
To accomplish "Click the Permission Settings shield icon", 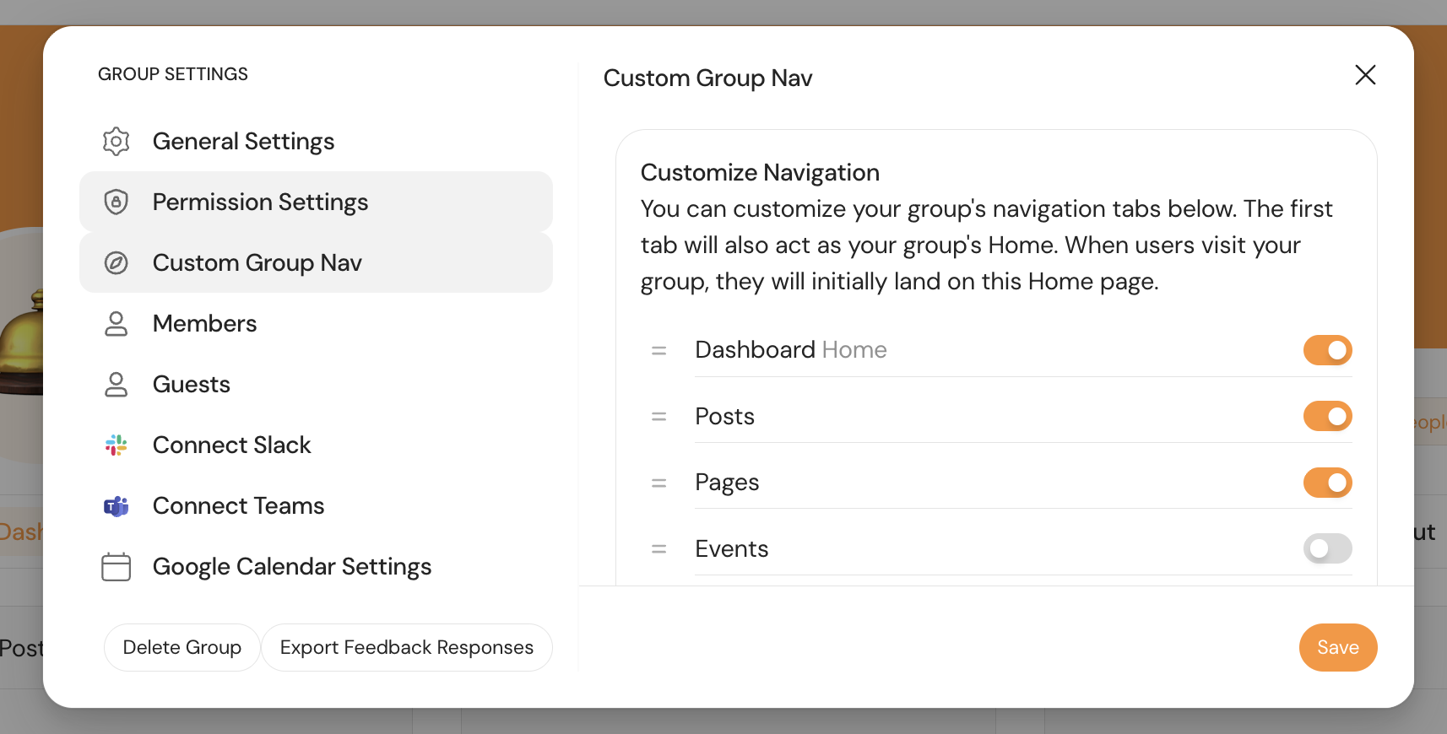I will [117, 202].
